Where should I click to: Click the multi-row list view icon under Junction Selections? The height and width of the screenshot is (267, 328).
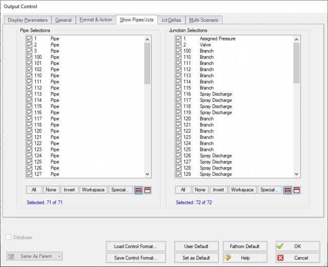click(288, 190)
